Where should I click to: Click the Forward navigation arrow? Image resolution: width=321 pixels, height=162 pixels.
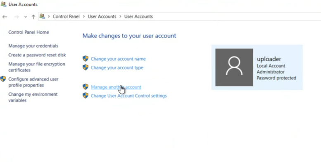(17, 17)
